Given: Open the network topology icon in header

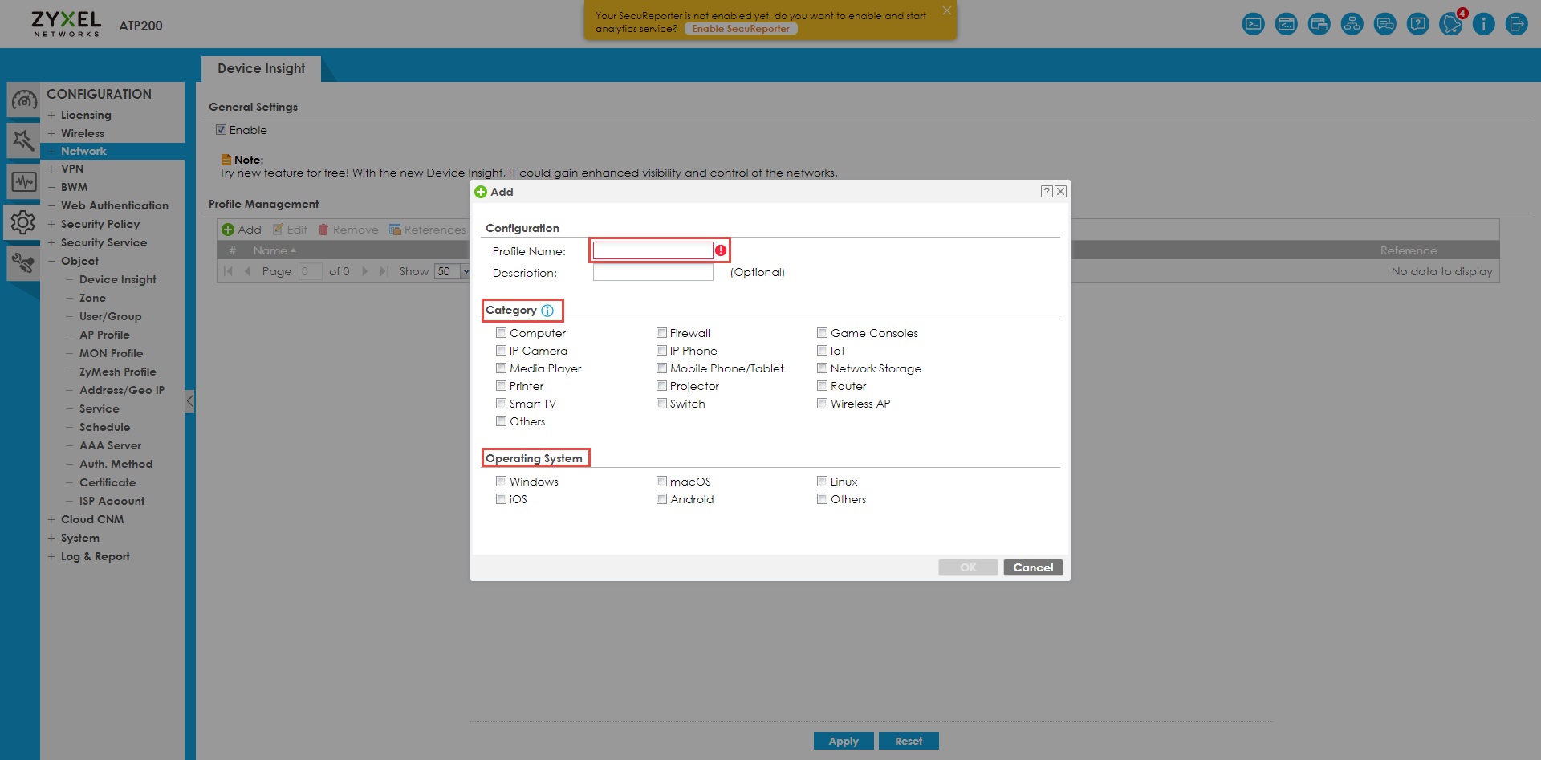Looking at the screenshot, I should pyautogui.click(x=1352, y=24).
